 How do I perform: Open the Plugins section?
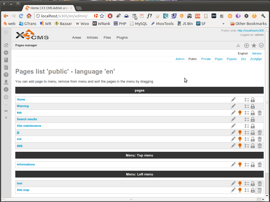click(122, 37)
